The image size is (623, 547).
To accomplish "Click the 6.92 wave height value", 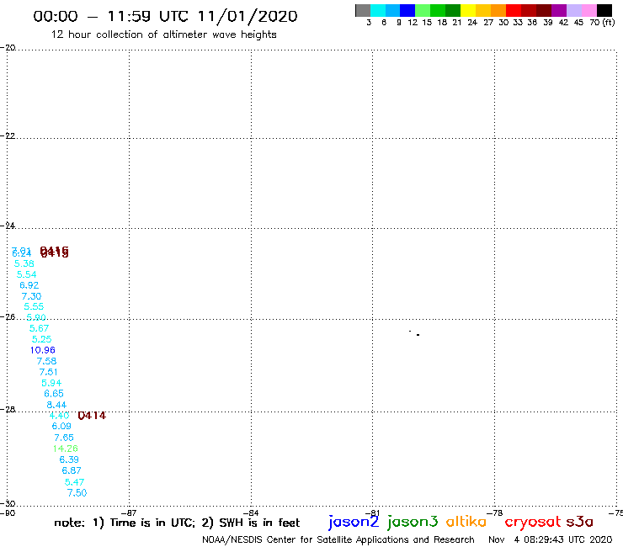I will pyautogui.click(x=29, y=285).
